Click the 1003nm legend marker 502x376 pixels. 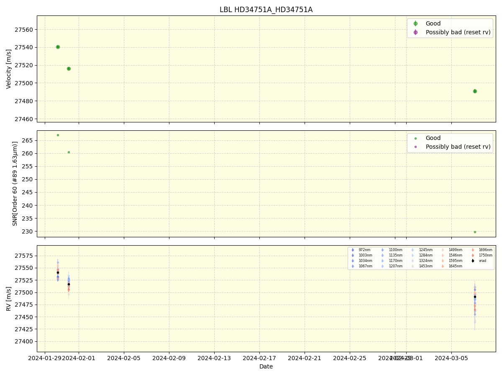coord(353,255)
